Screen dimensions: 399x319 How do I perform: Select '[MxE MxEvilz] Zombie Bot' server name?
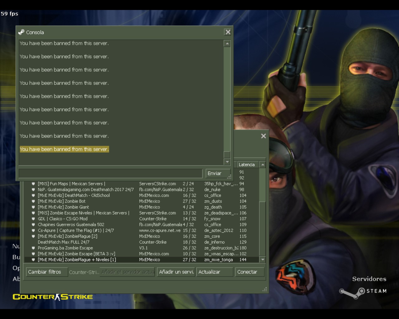pos(62,201)
